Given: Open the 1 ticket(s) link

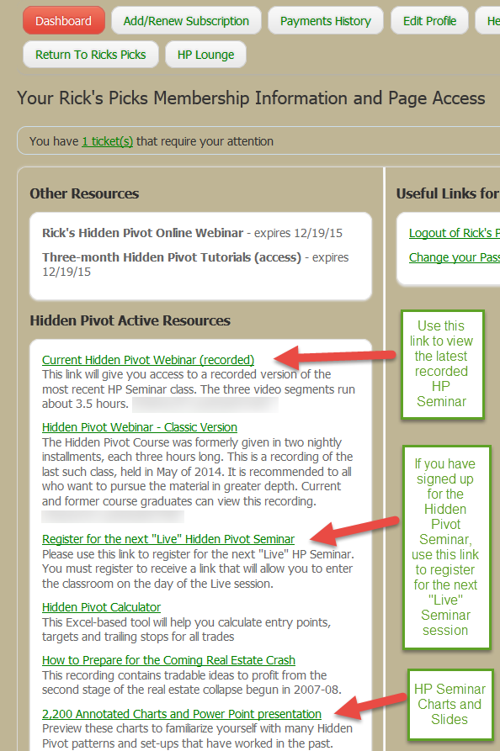Looking at the screenshot, I should pyautogui.click(x=108, y=141).
